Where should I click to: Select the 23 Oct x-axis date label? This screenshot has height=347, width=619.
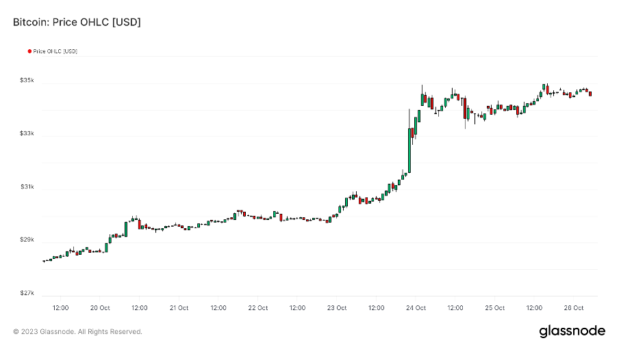coord(337,308)
